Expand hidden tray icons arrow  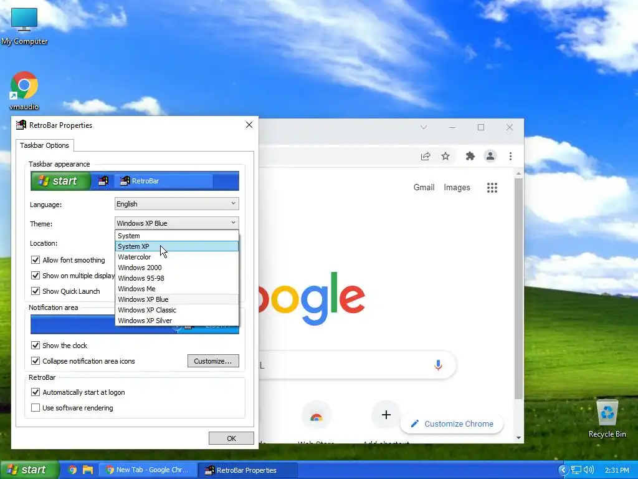pyautogui.click(x=563, y=470)
